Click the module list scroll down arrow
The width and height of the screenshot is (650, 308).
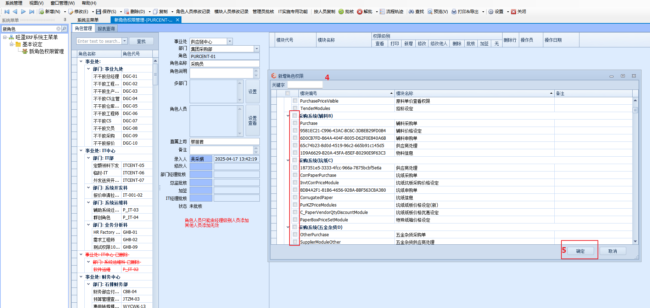point(635,242)
